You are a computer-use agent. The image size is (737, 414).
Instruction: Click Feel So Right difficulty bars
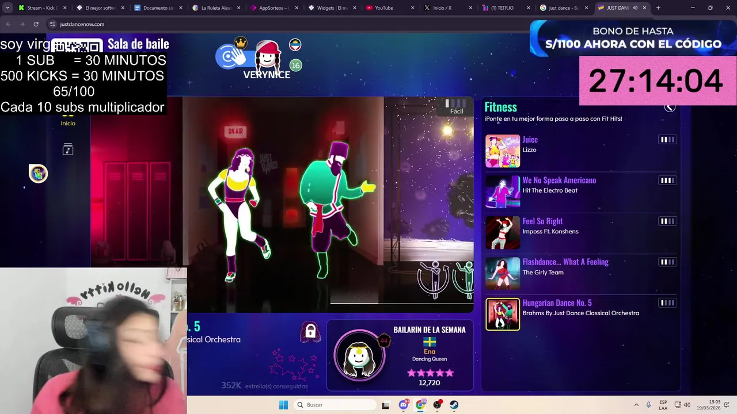coord(667,221)
